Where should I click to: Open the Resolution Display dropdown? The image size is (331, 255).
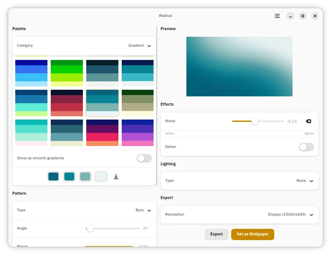239,214
